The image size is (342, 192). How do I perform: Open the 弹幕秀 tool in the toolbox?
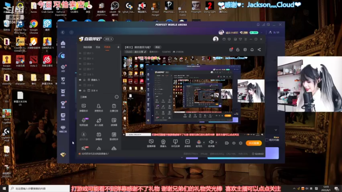tap(99, 136)
